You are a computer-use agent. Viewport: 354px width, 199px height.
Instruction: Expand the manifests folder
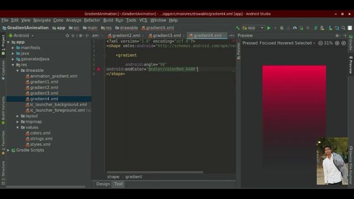coord(13,48)
